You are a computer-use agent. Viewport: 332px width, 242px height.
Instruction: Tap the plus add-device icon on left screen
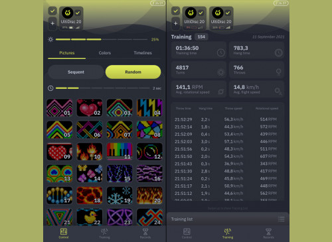(52, 23)
